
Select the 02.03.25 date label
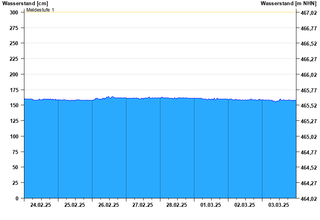click(x=245, y=205)
